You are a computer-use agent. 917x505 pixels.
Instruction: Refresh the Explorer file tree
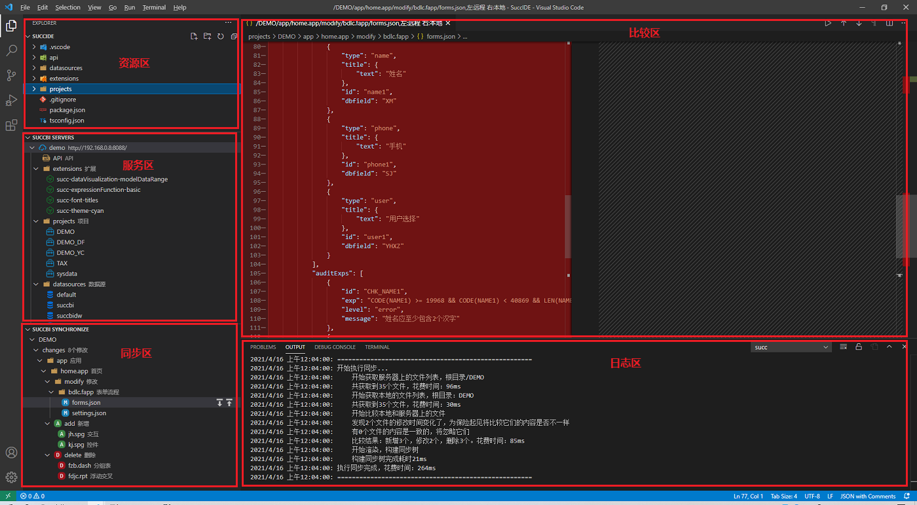tap(221, 37)
